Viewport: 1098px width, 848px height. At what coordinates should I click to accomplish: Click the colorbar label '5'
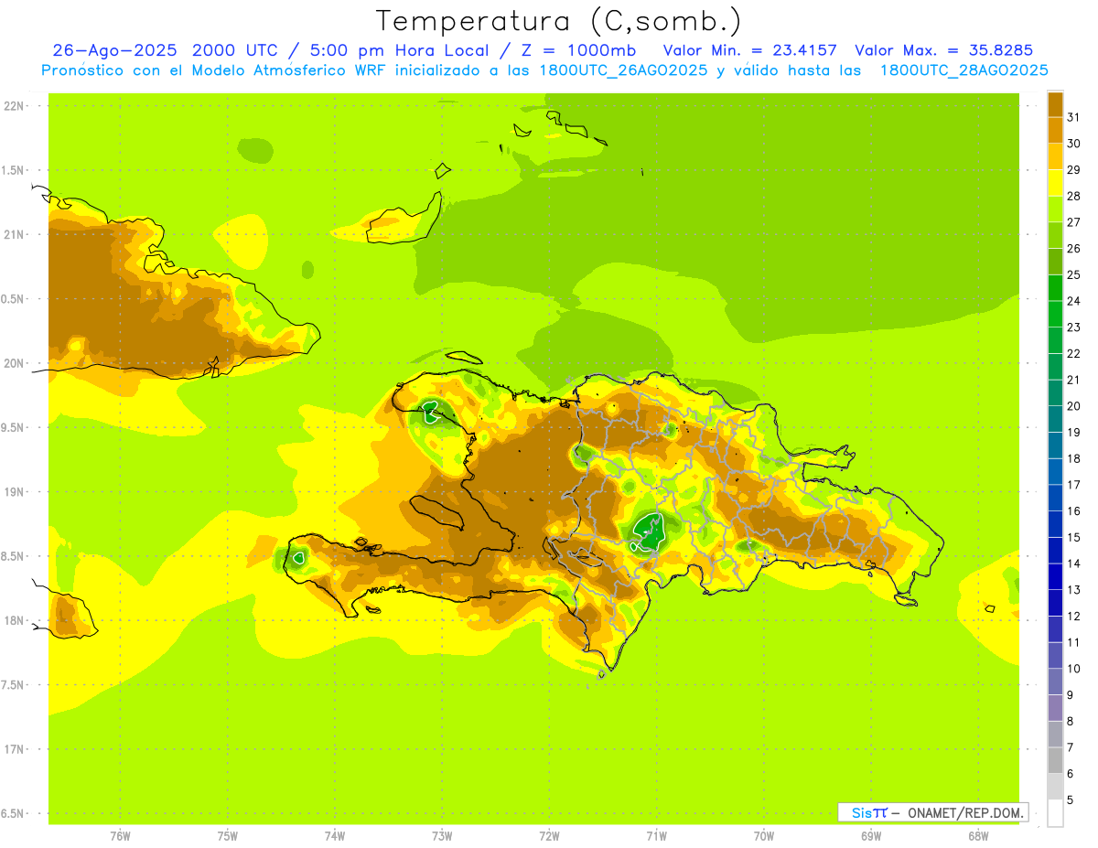click(x=1071, y=800)
